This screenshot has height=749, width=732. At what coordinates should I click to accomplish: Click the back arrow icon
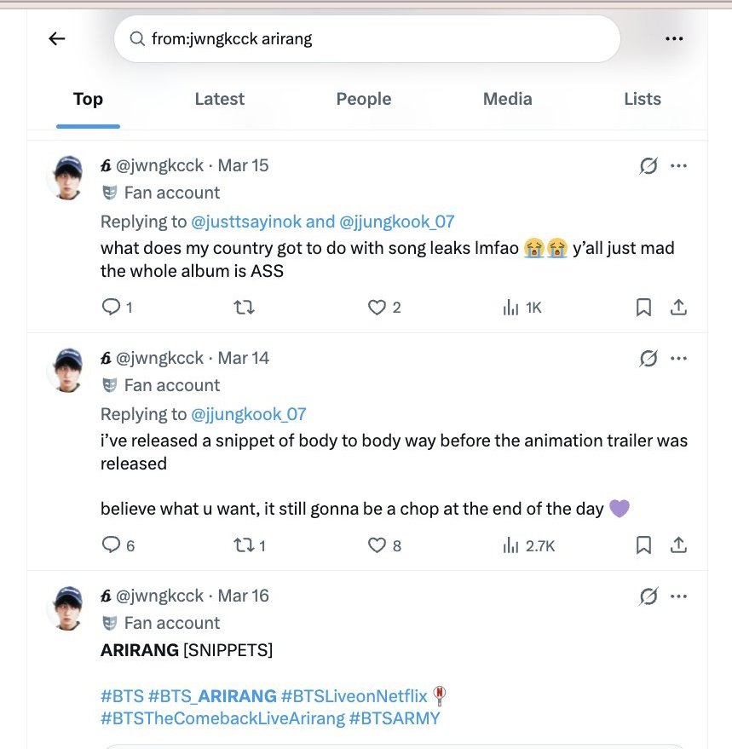pos(57,38)
